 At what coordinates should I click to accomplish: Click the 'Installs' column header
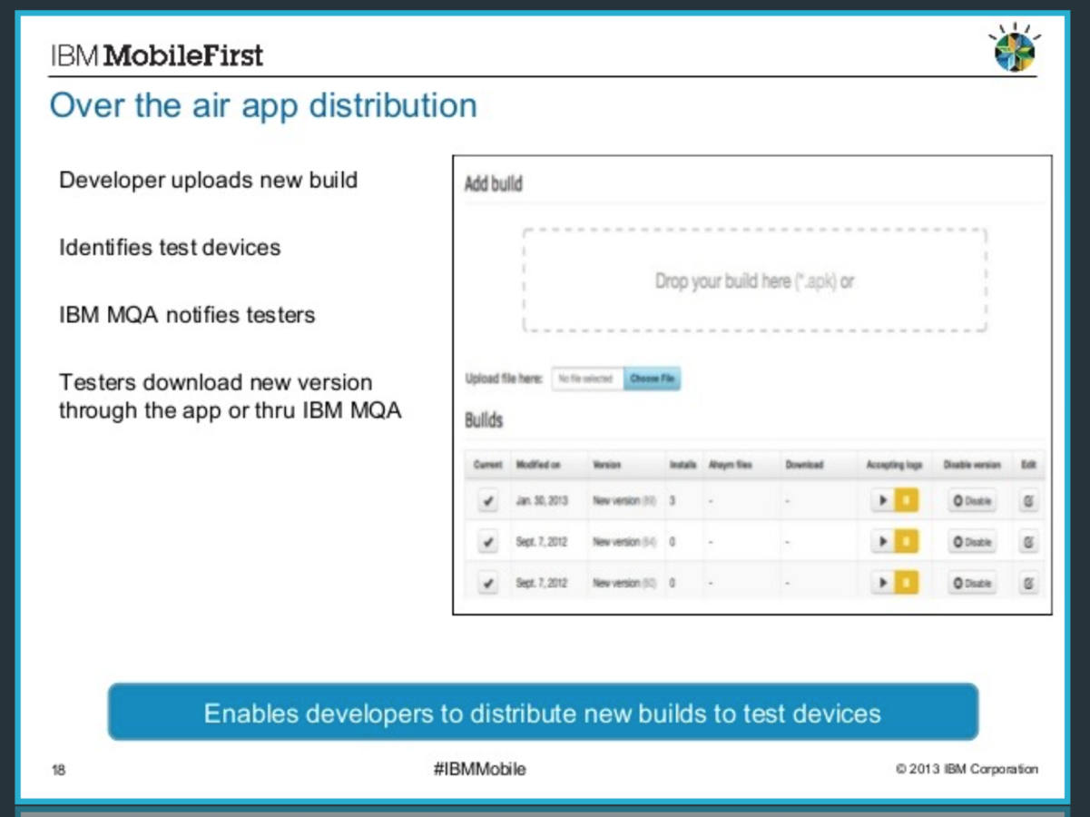682,465
